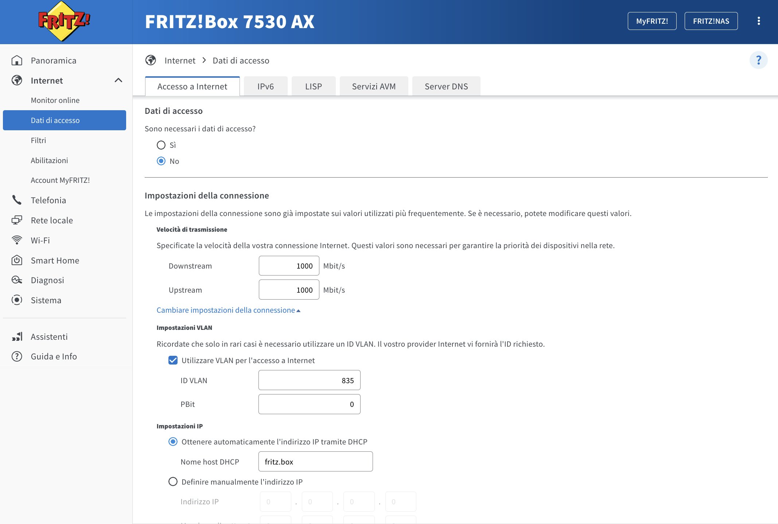Click the Telefonia phone icon
The width and height of the screenshot is (778, 524).
click(17, 200)
